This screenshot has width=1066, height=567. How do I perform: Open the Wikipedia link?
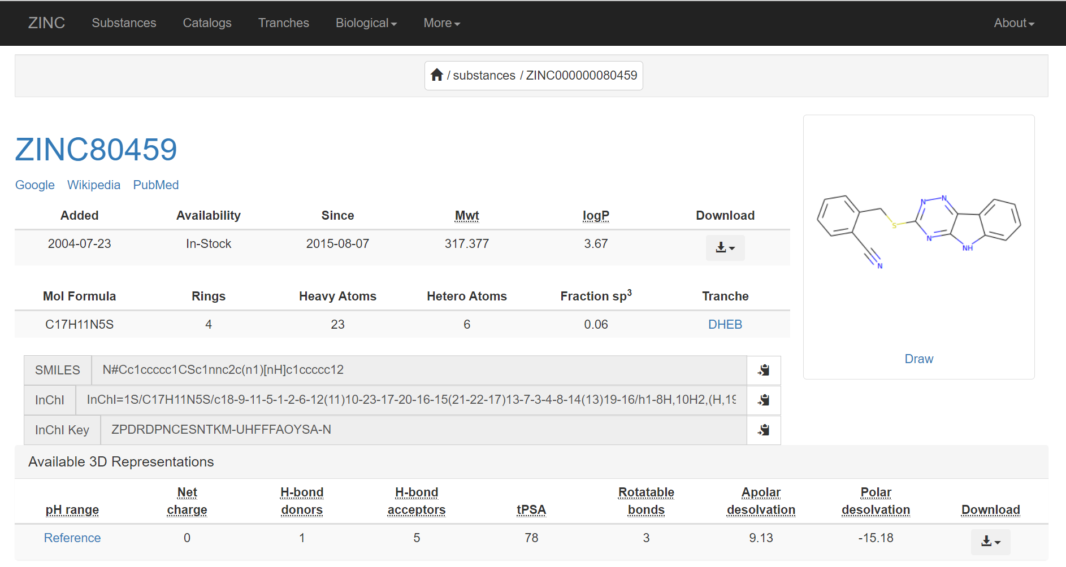(x=94, y=185)
